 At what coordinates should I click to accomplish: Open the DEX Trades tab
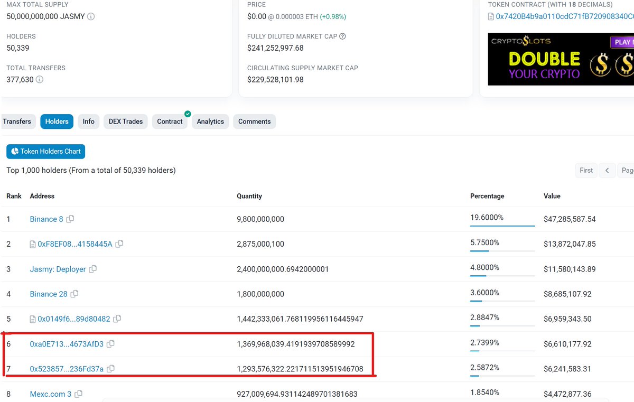click(x=125, y=121)
